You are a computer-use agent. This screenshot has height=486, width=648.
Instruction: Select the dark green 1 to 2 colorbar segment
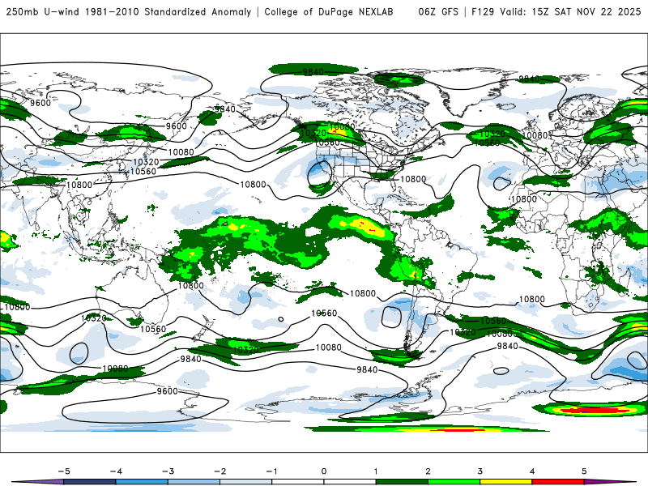(402, 482)
